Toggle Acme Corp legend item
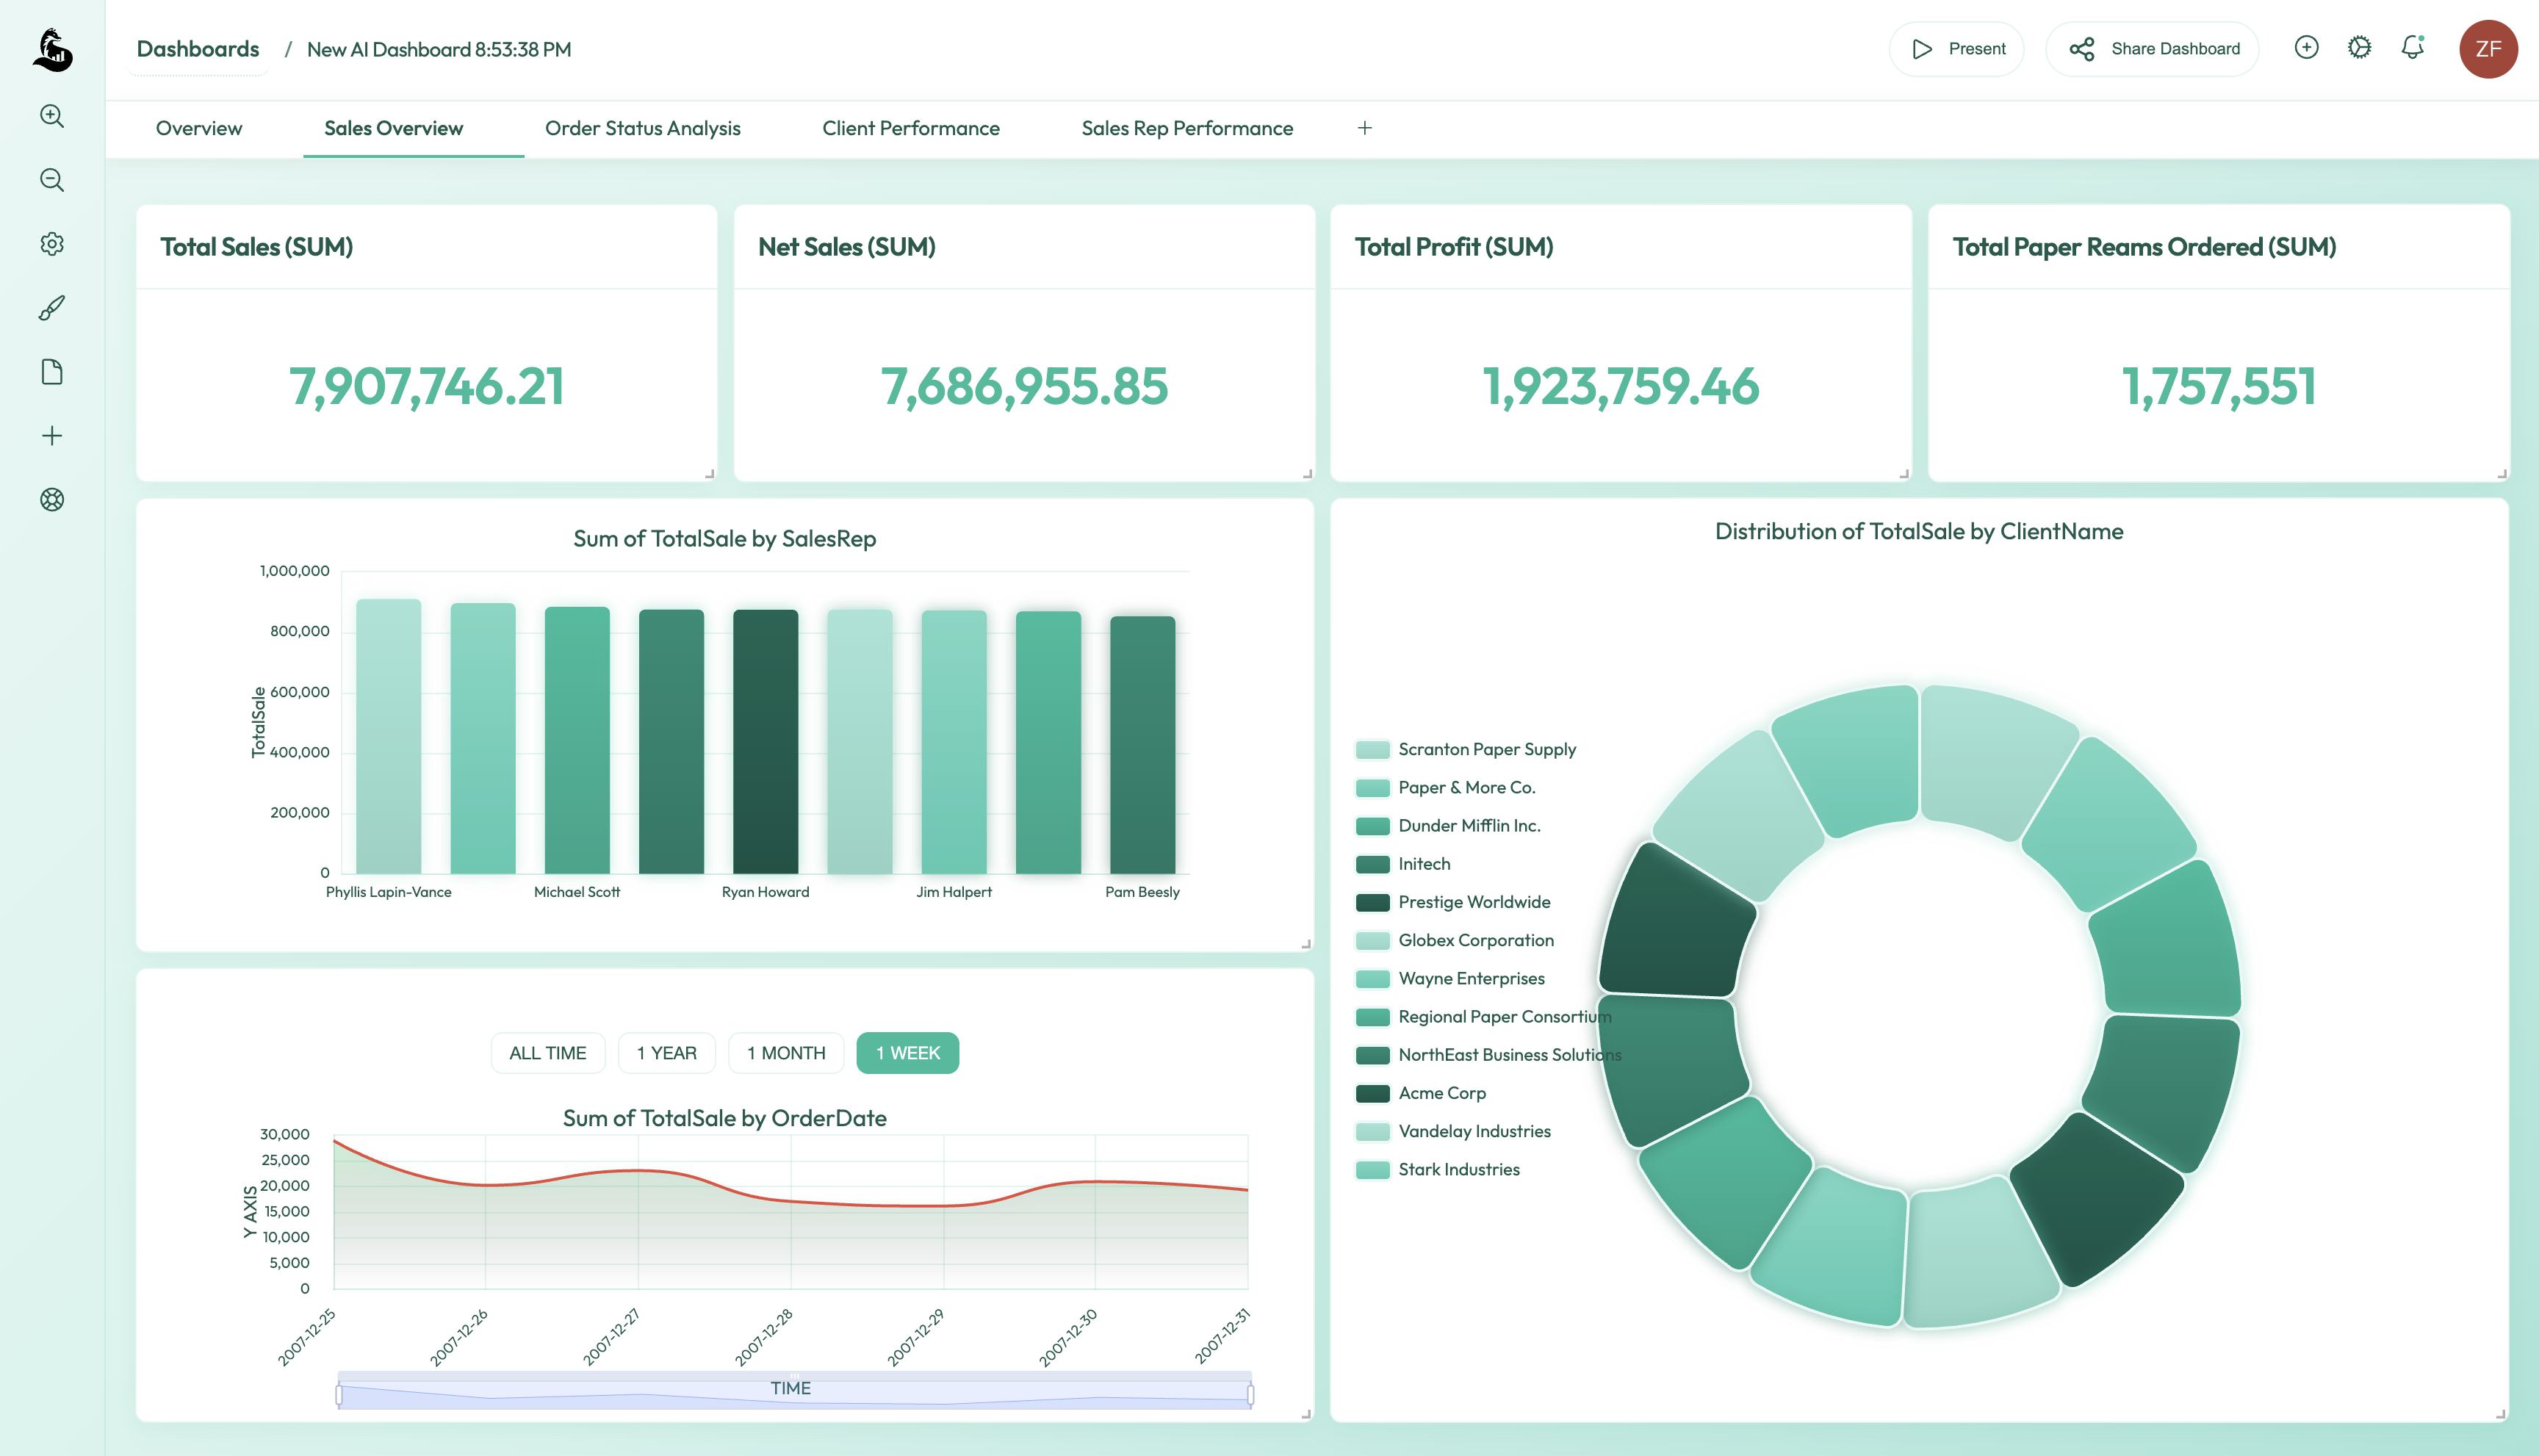 1441,1093
